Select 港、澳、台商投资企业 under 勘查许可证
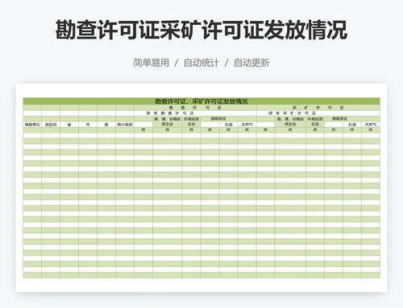This screenshot has width=403, height=308. point(167,121)
